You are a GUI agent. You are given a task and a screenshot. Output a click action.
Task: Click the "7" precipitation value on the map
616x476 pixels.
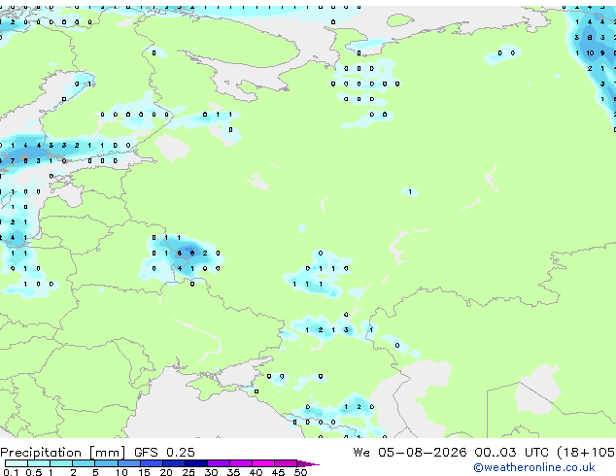click(13, 160)
